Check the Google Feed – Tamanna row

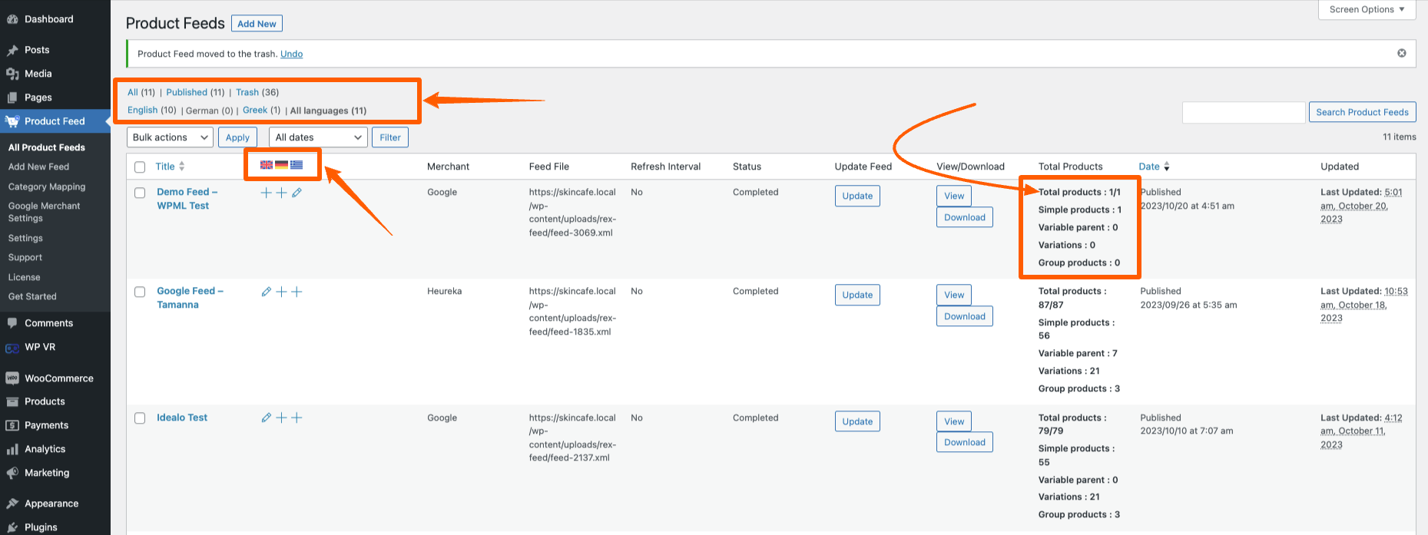140,292
